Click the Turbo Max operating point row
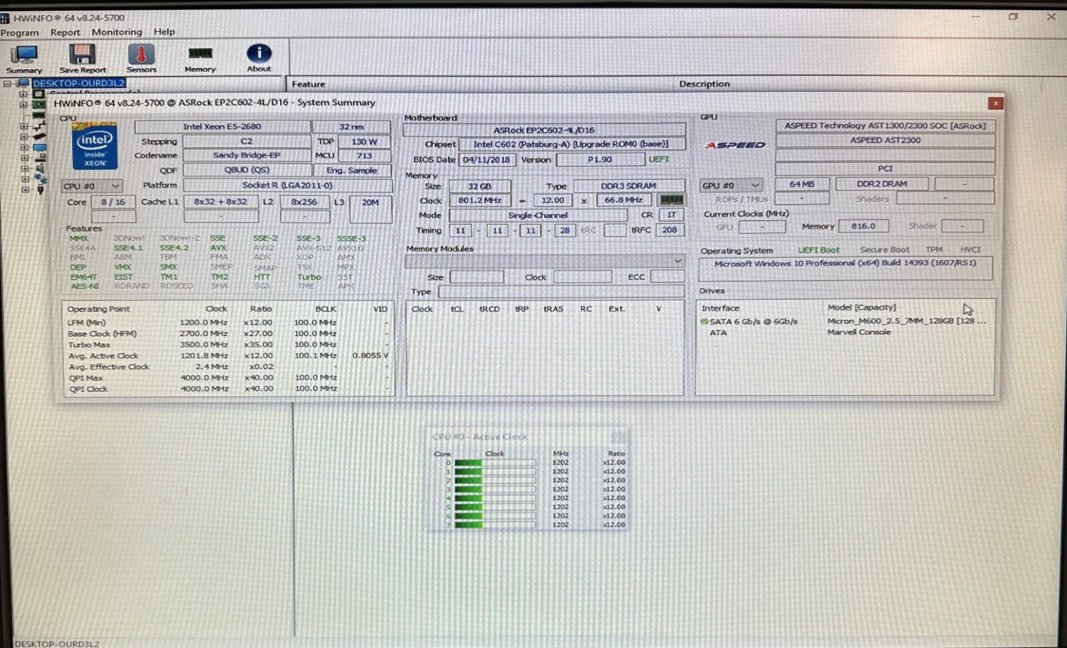 pos(228,345)
